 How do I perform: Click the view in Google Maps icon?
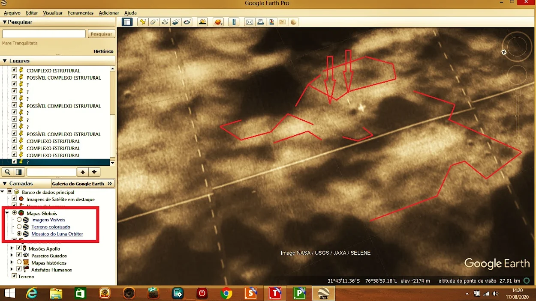click(283, 22)
